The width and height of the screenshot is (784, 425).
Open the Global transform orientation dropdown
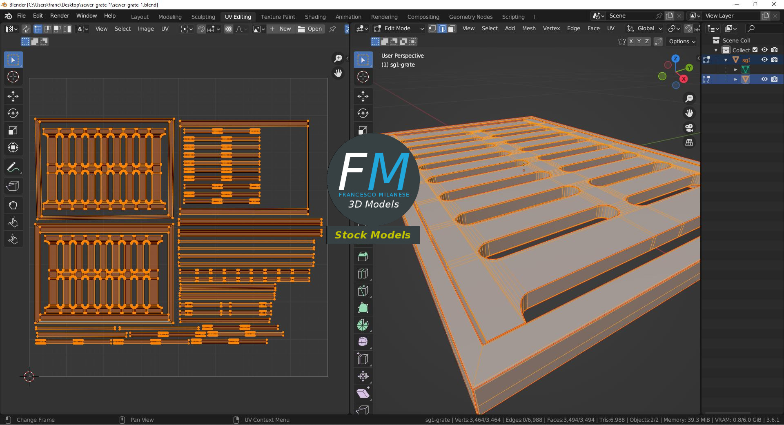pyautogui.click(x=645, y=29)
